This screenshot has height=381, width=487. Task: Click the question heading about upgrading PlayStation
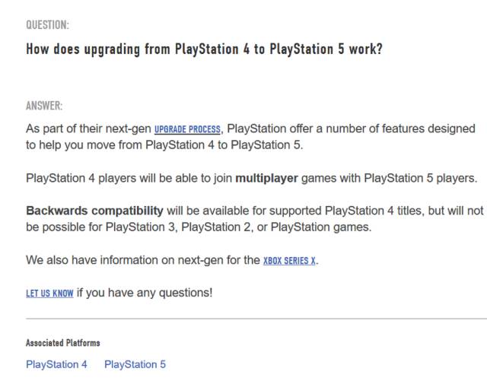pyautogui.click(x=204, y=49)
